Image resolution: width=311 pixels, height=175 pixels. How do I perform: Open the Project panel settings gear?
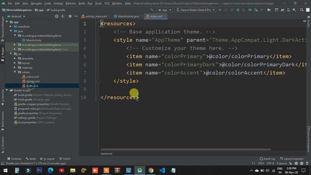70,16
